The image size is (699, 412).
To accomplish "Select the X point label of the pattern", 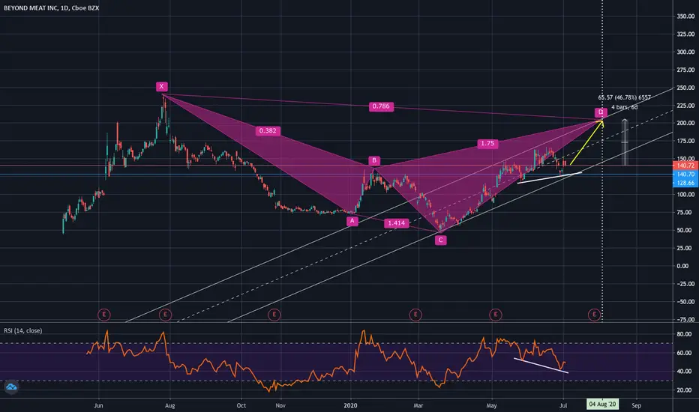I will coord(162,86).
